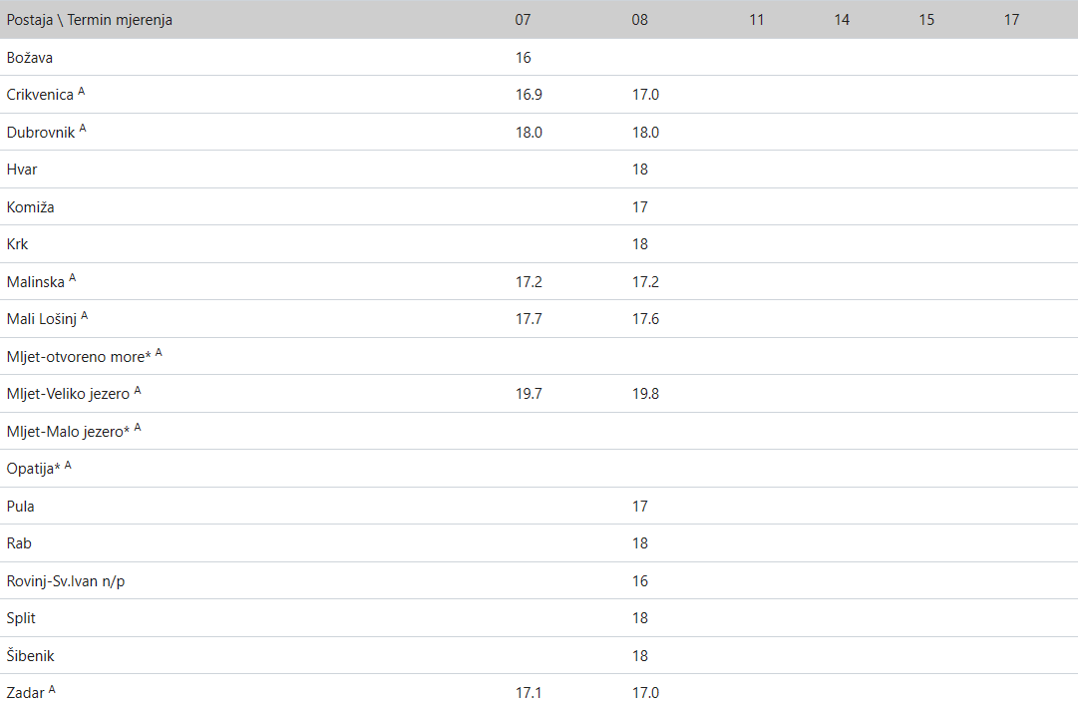Select the Božava station name

(x=29, y=58)
